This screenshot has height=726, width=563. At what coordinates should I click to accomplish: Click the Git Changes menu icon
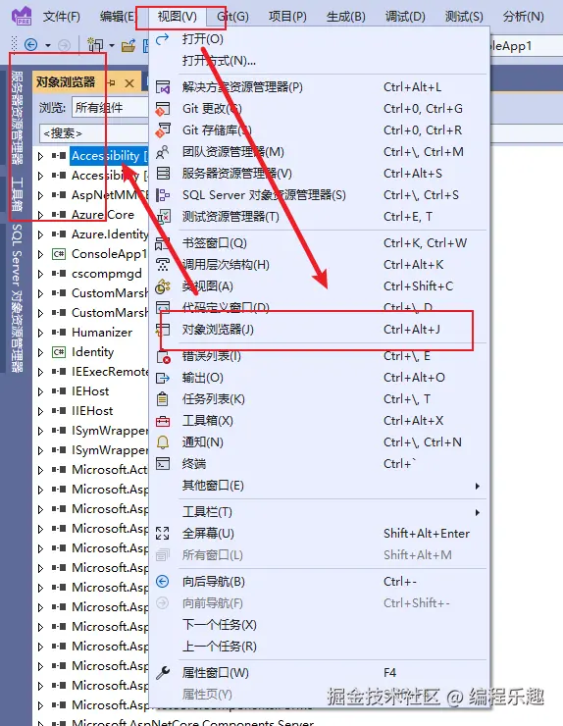coord(163,109)
